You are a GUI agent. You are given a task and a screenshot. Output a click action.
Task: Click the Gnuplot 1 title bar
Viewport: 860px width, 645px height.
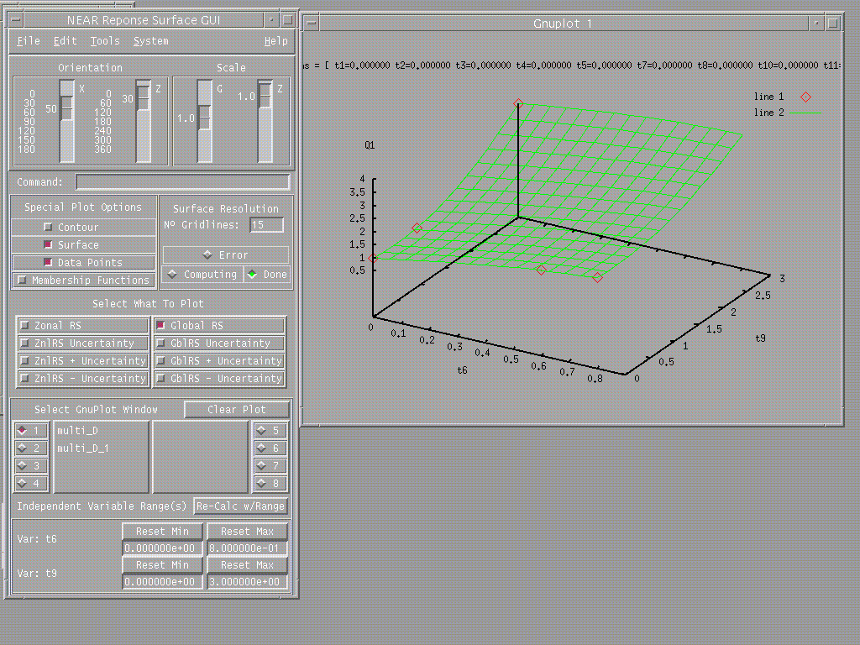click(x=563, y=24)
